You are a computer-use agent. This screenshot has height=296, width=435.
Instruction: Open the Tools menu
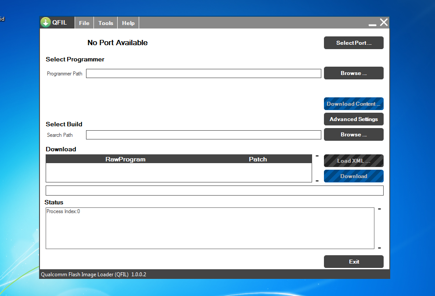point(106,23)
